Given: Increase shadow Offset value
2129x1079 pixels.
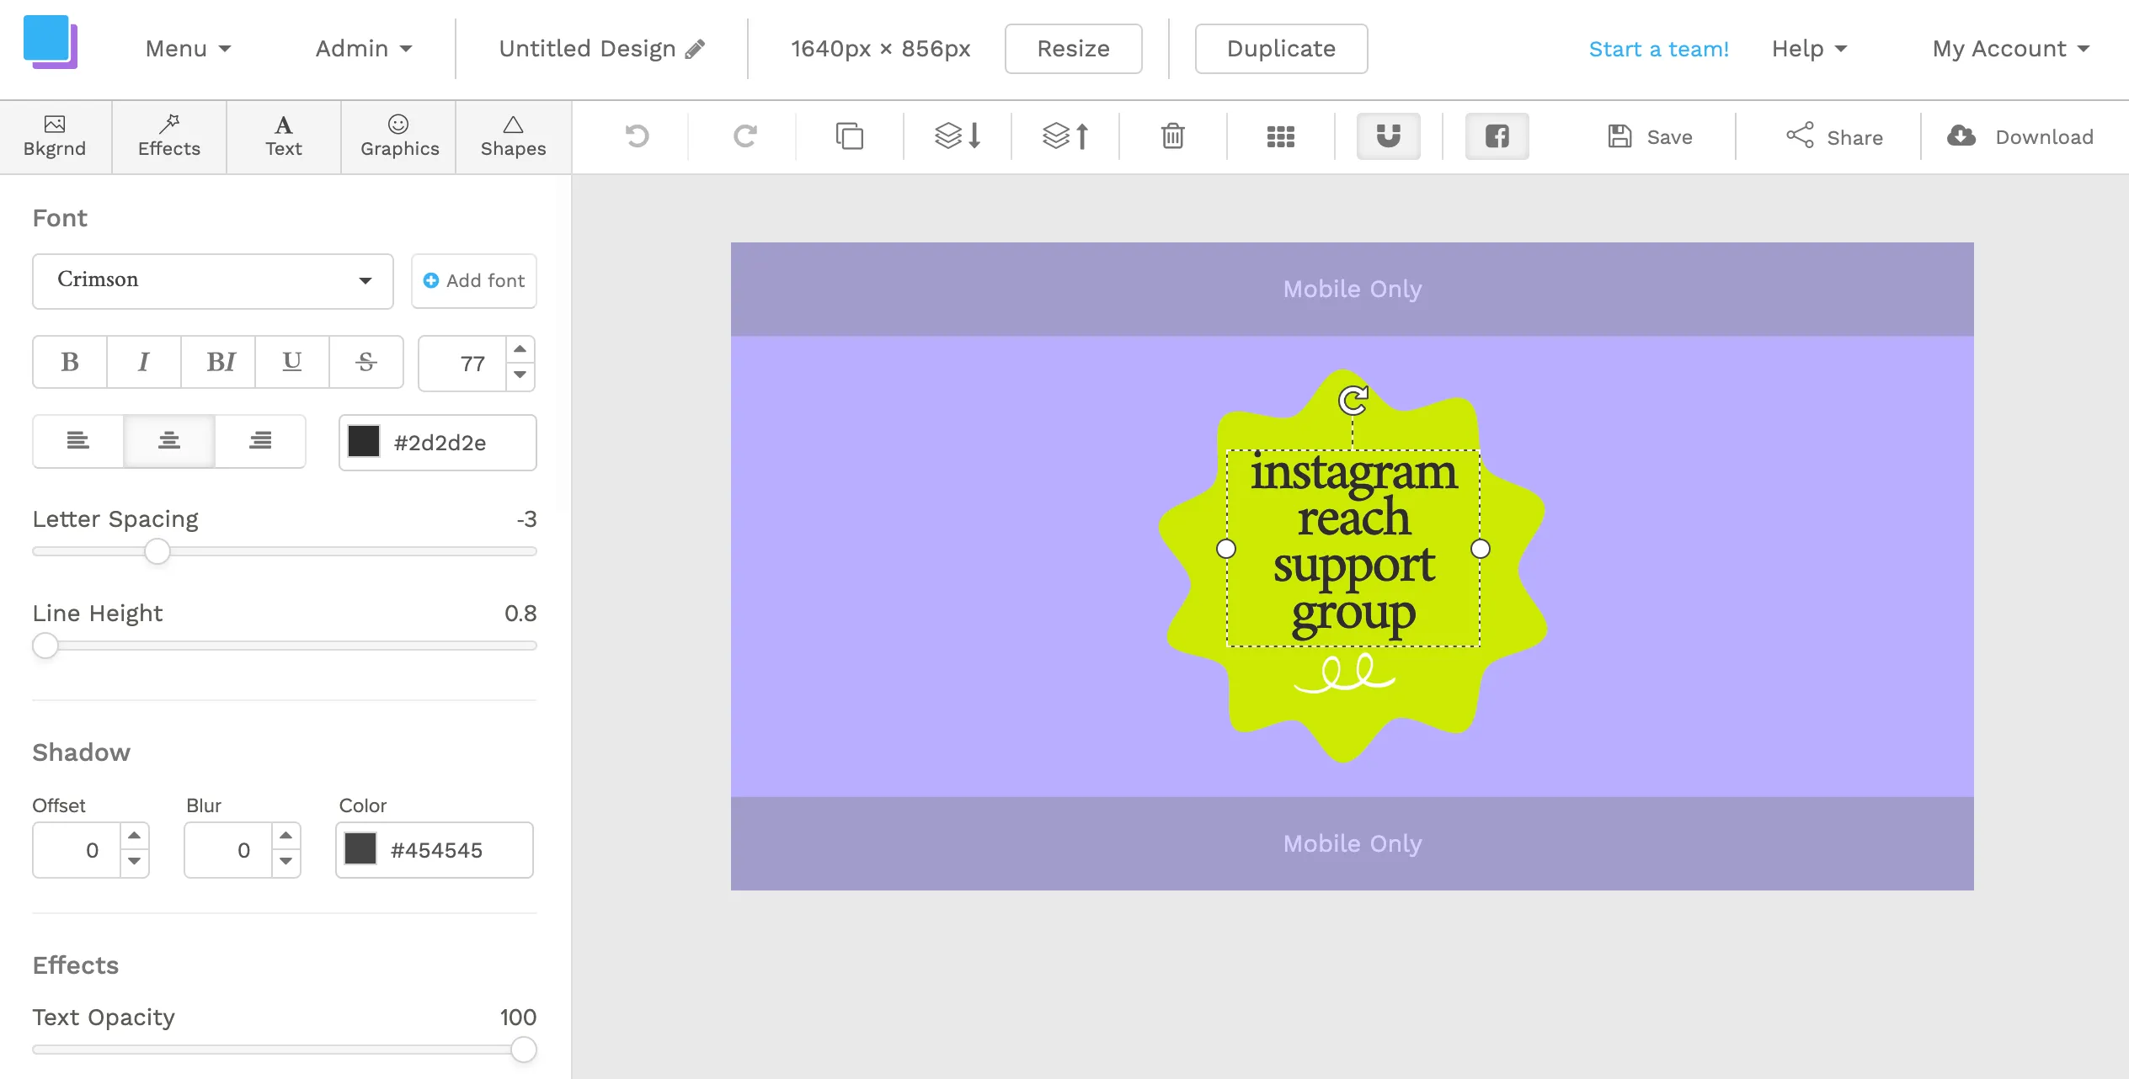Looking at the screenshot, I should pos(134,836).
